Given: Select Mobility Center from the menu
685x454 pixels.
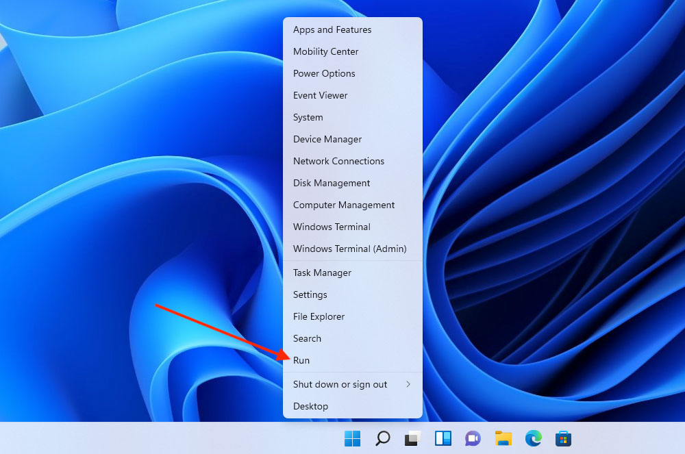Looking at the screenshot, I should pyautogui.click(x=325, y=51).
